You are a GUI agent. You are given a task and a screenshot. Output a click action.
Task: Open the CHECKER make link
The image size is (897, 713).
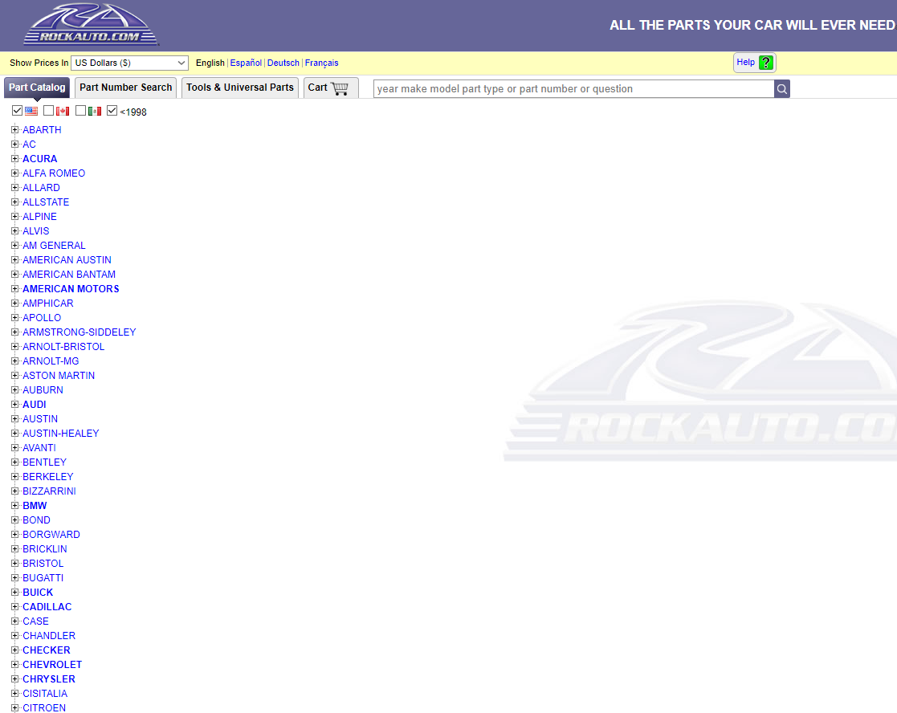pyautogui.click(x=47, y=650)
